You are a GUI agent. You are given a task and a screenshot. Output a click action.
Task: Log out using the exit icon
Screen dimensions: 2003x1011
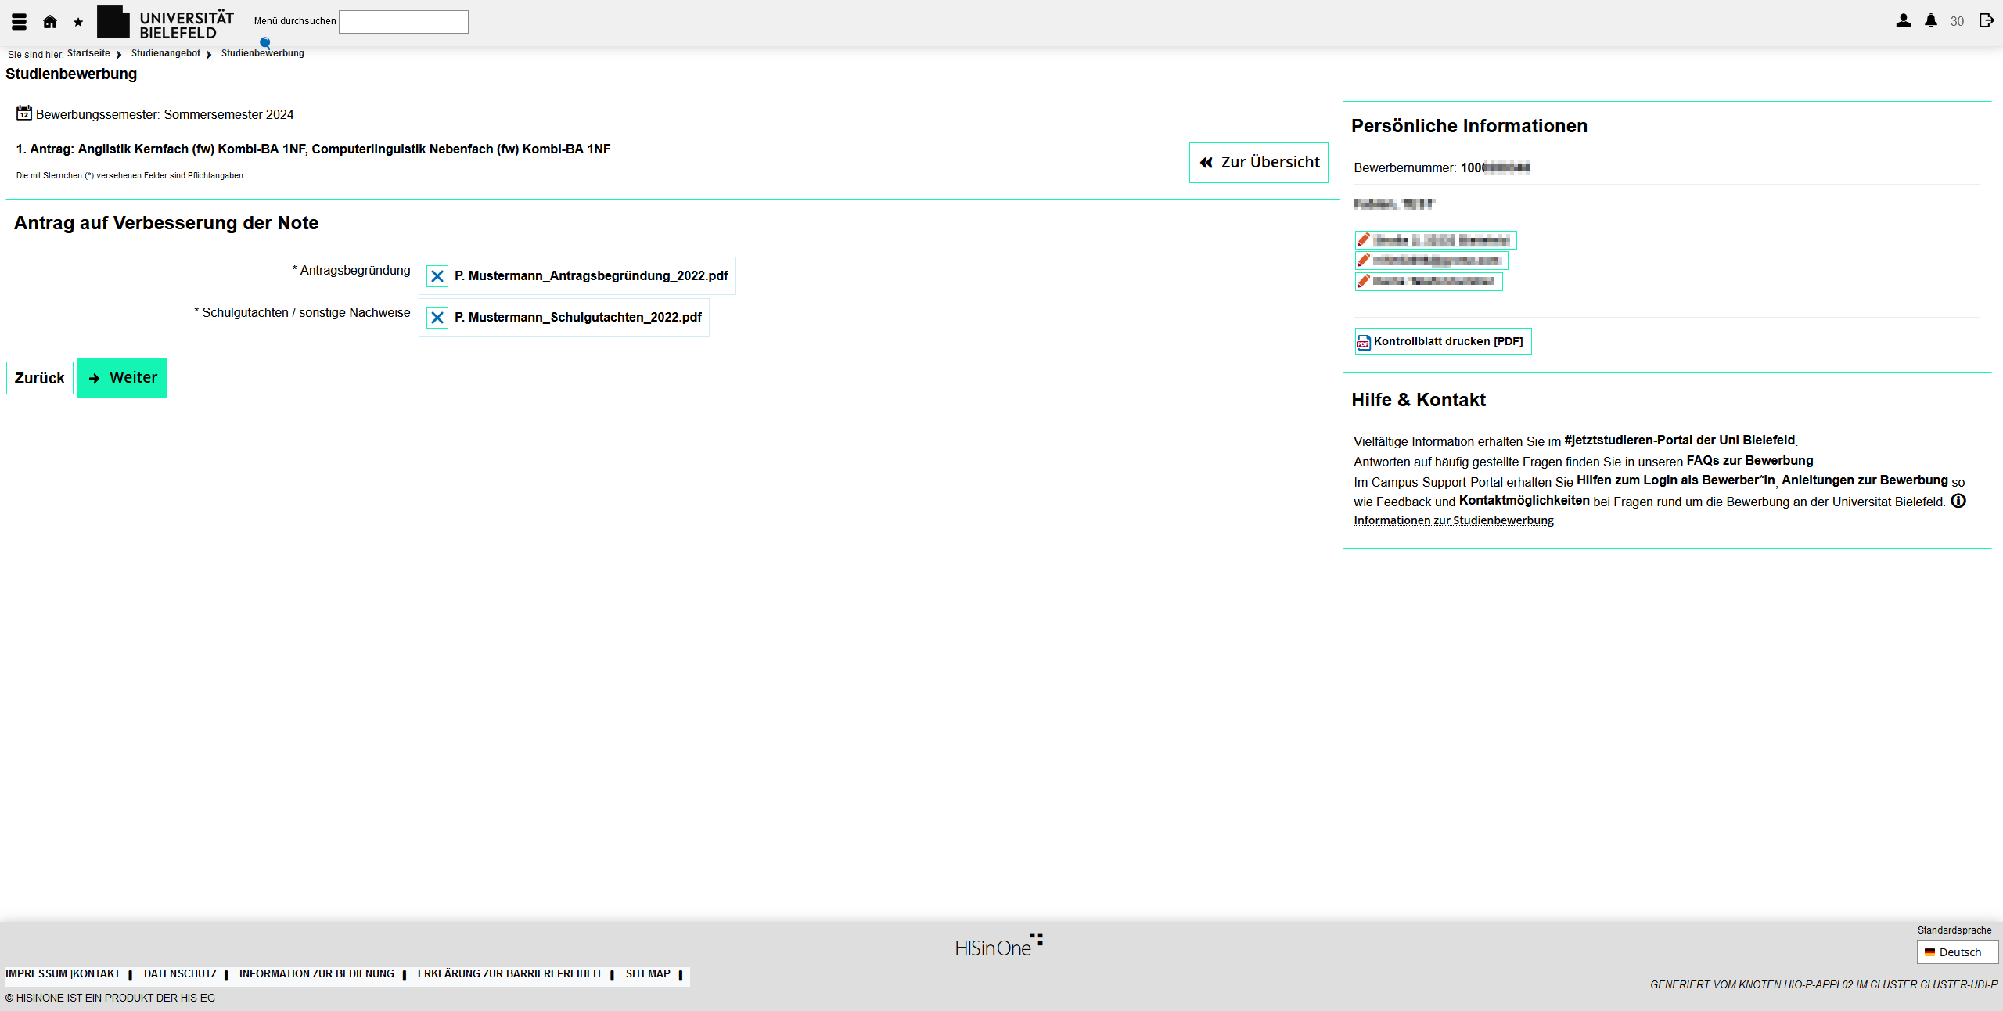[1987, 20]
